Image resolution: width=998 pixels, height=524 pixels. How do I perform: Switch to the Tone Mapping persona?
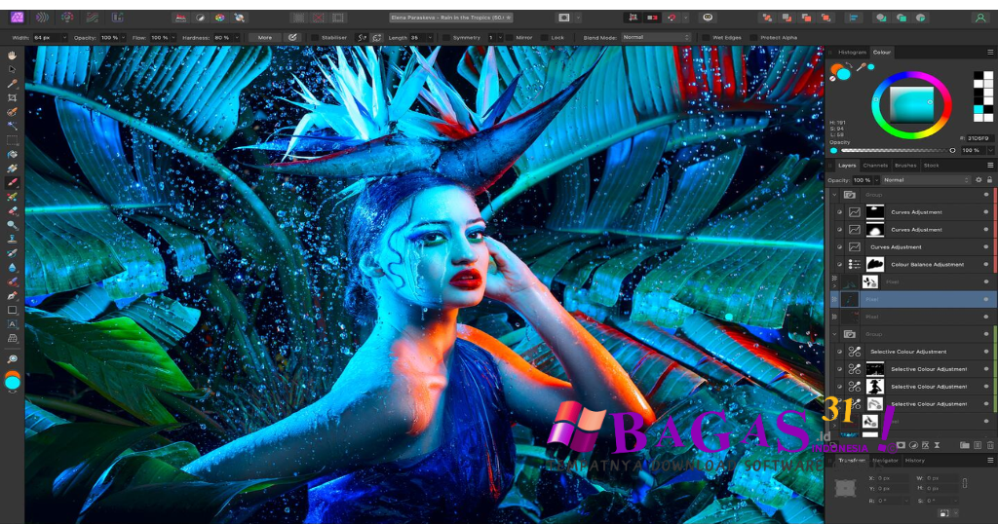(x=93, y=18)
